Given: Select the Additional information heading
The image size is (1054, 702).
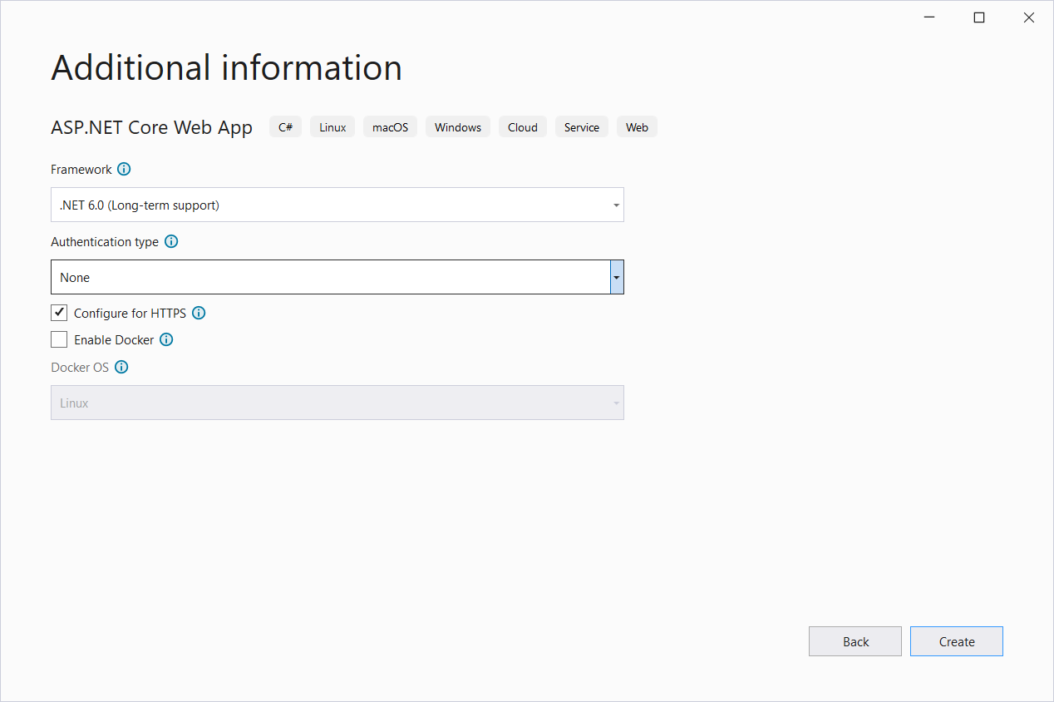Looking at the screenshot, I should (227, 67).
